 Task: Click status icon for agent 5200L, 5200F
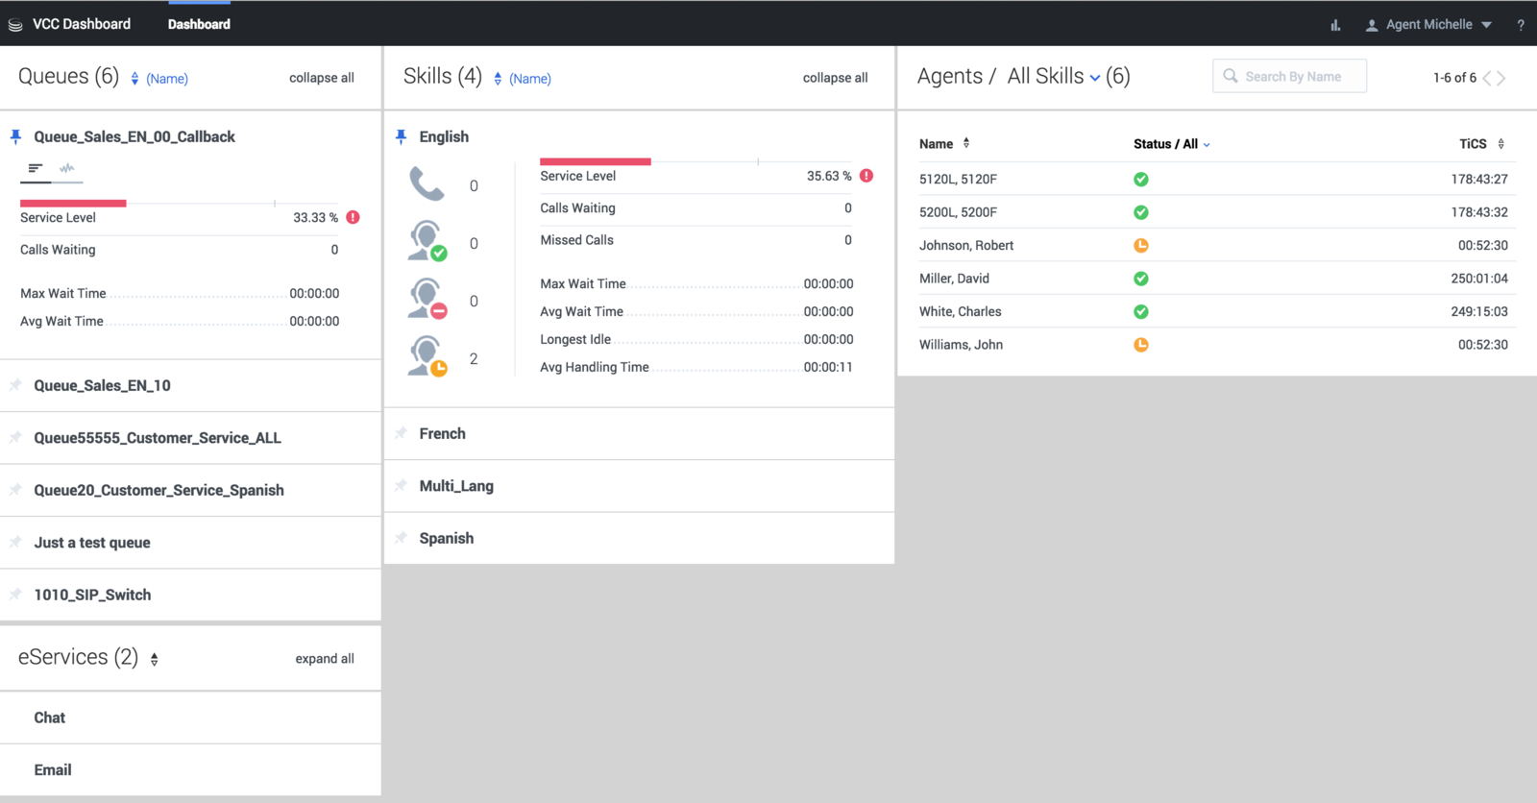click(1141, 212)
